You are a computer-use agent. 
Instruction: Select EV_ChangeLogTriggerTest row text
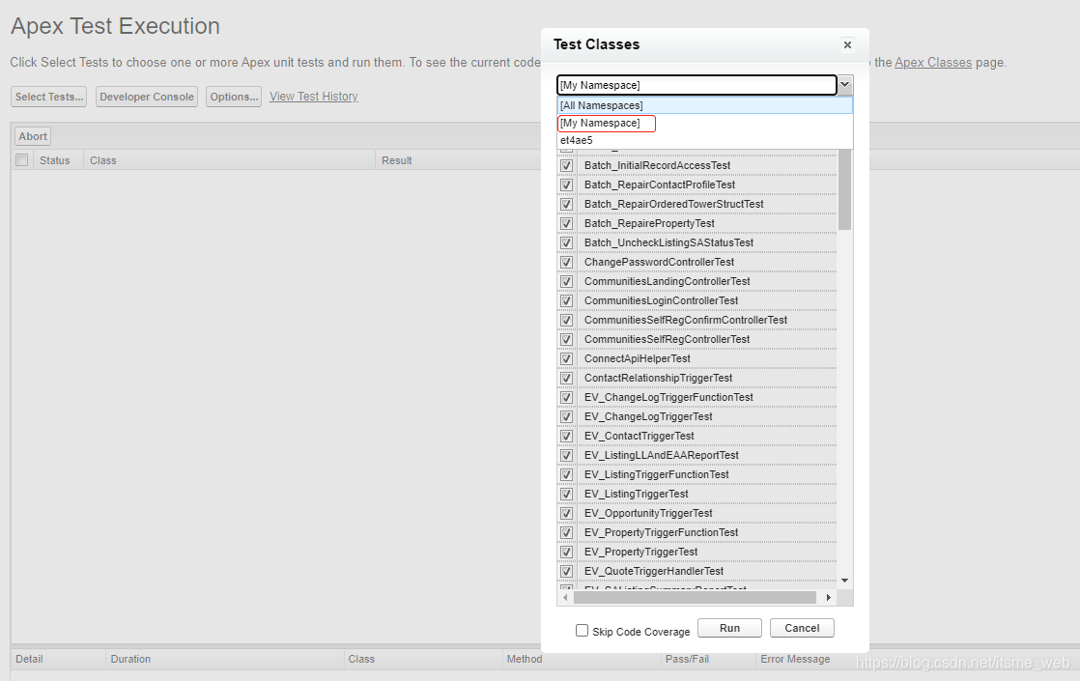point(648,416)
